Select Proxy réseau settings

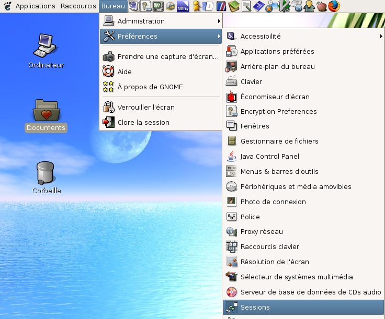tap(303, 231)
